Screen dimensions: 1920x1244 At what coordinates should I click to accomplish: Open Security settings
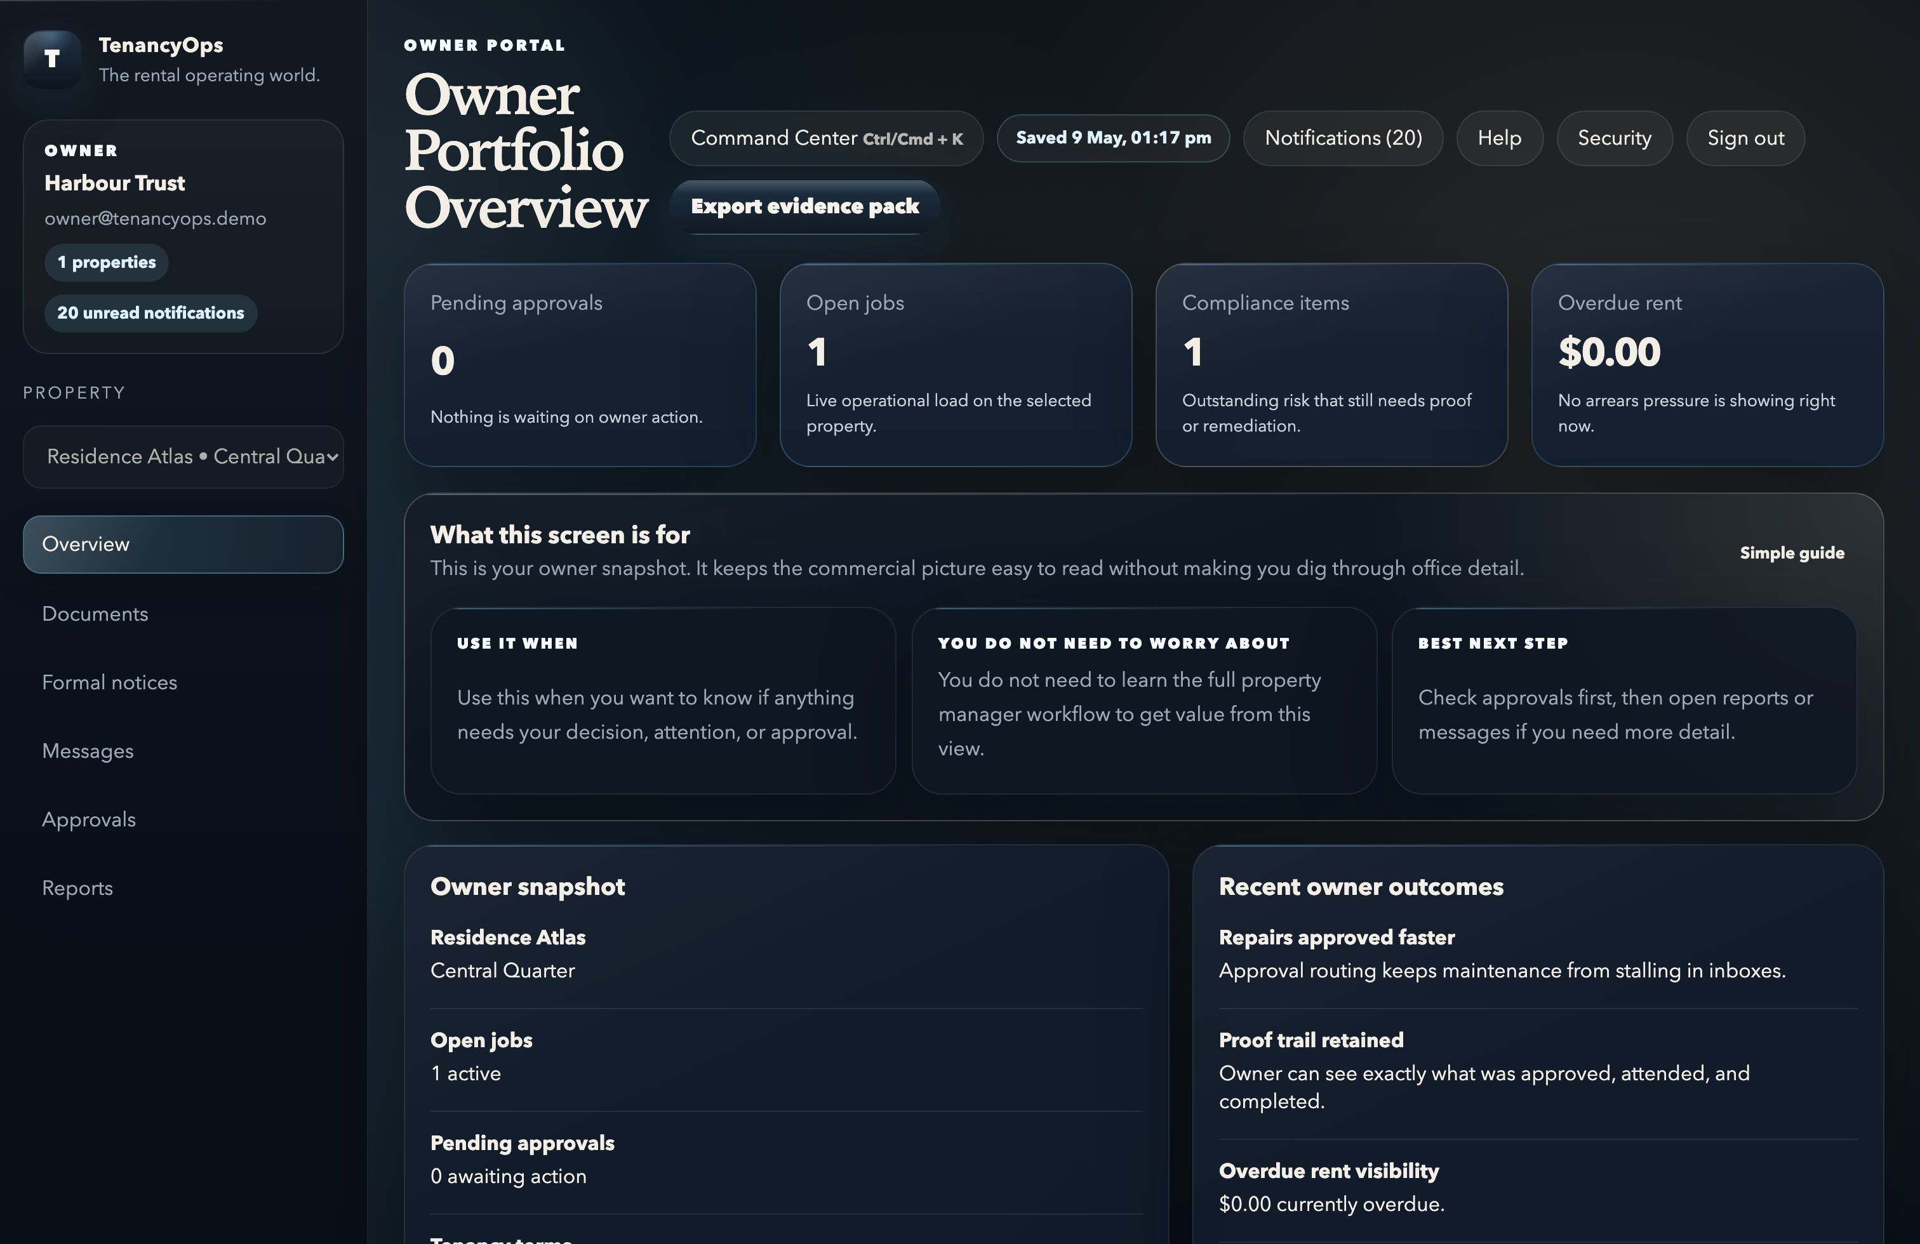[1614, 138]
